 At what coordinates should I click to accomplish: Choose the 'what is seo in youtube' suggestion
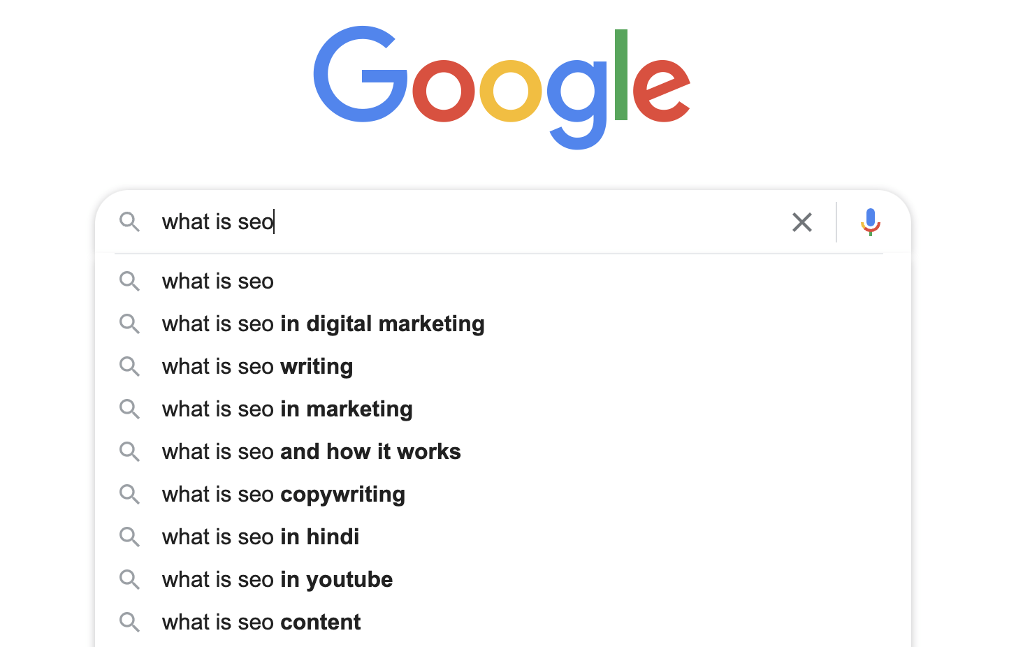[277, 580]
